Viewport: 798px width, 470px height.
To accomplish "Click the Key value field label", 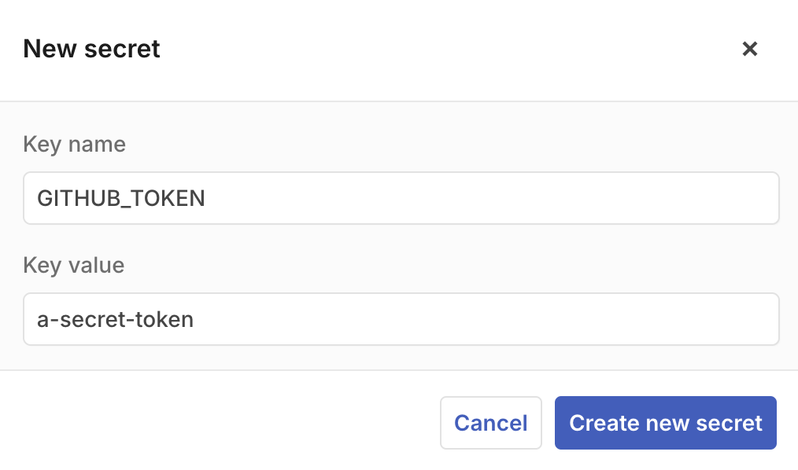I will point(73,266).
